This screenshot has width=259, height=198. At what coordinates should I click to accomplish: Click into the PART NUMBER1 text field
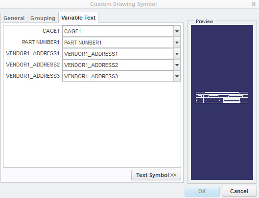(118, 43)
